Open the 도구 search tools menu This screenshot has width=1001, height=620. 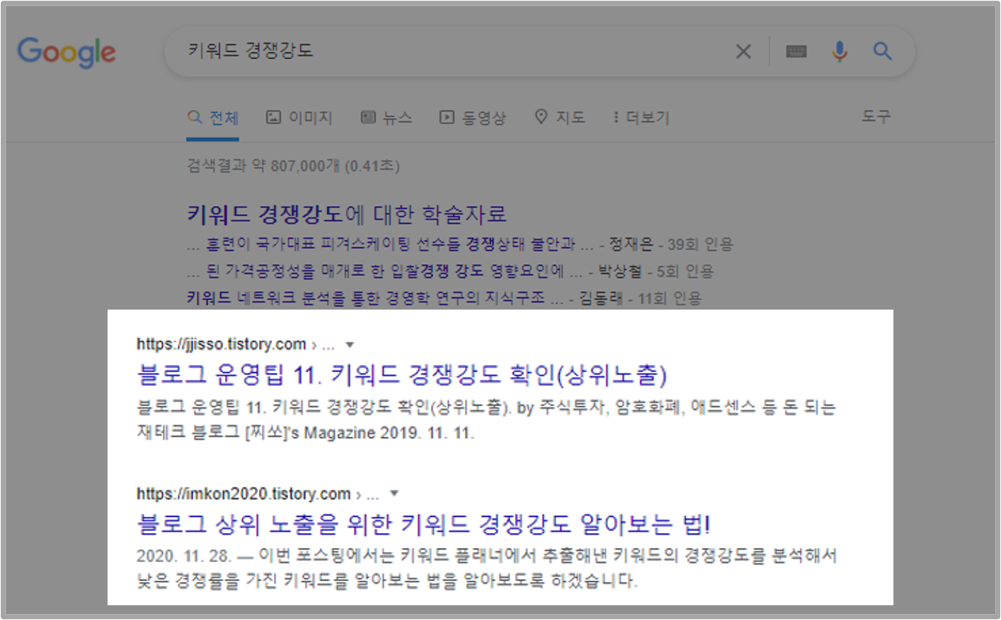pos(877,117)
